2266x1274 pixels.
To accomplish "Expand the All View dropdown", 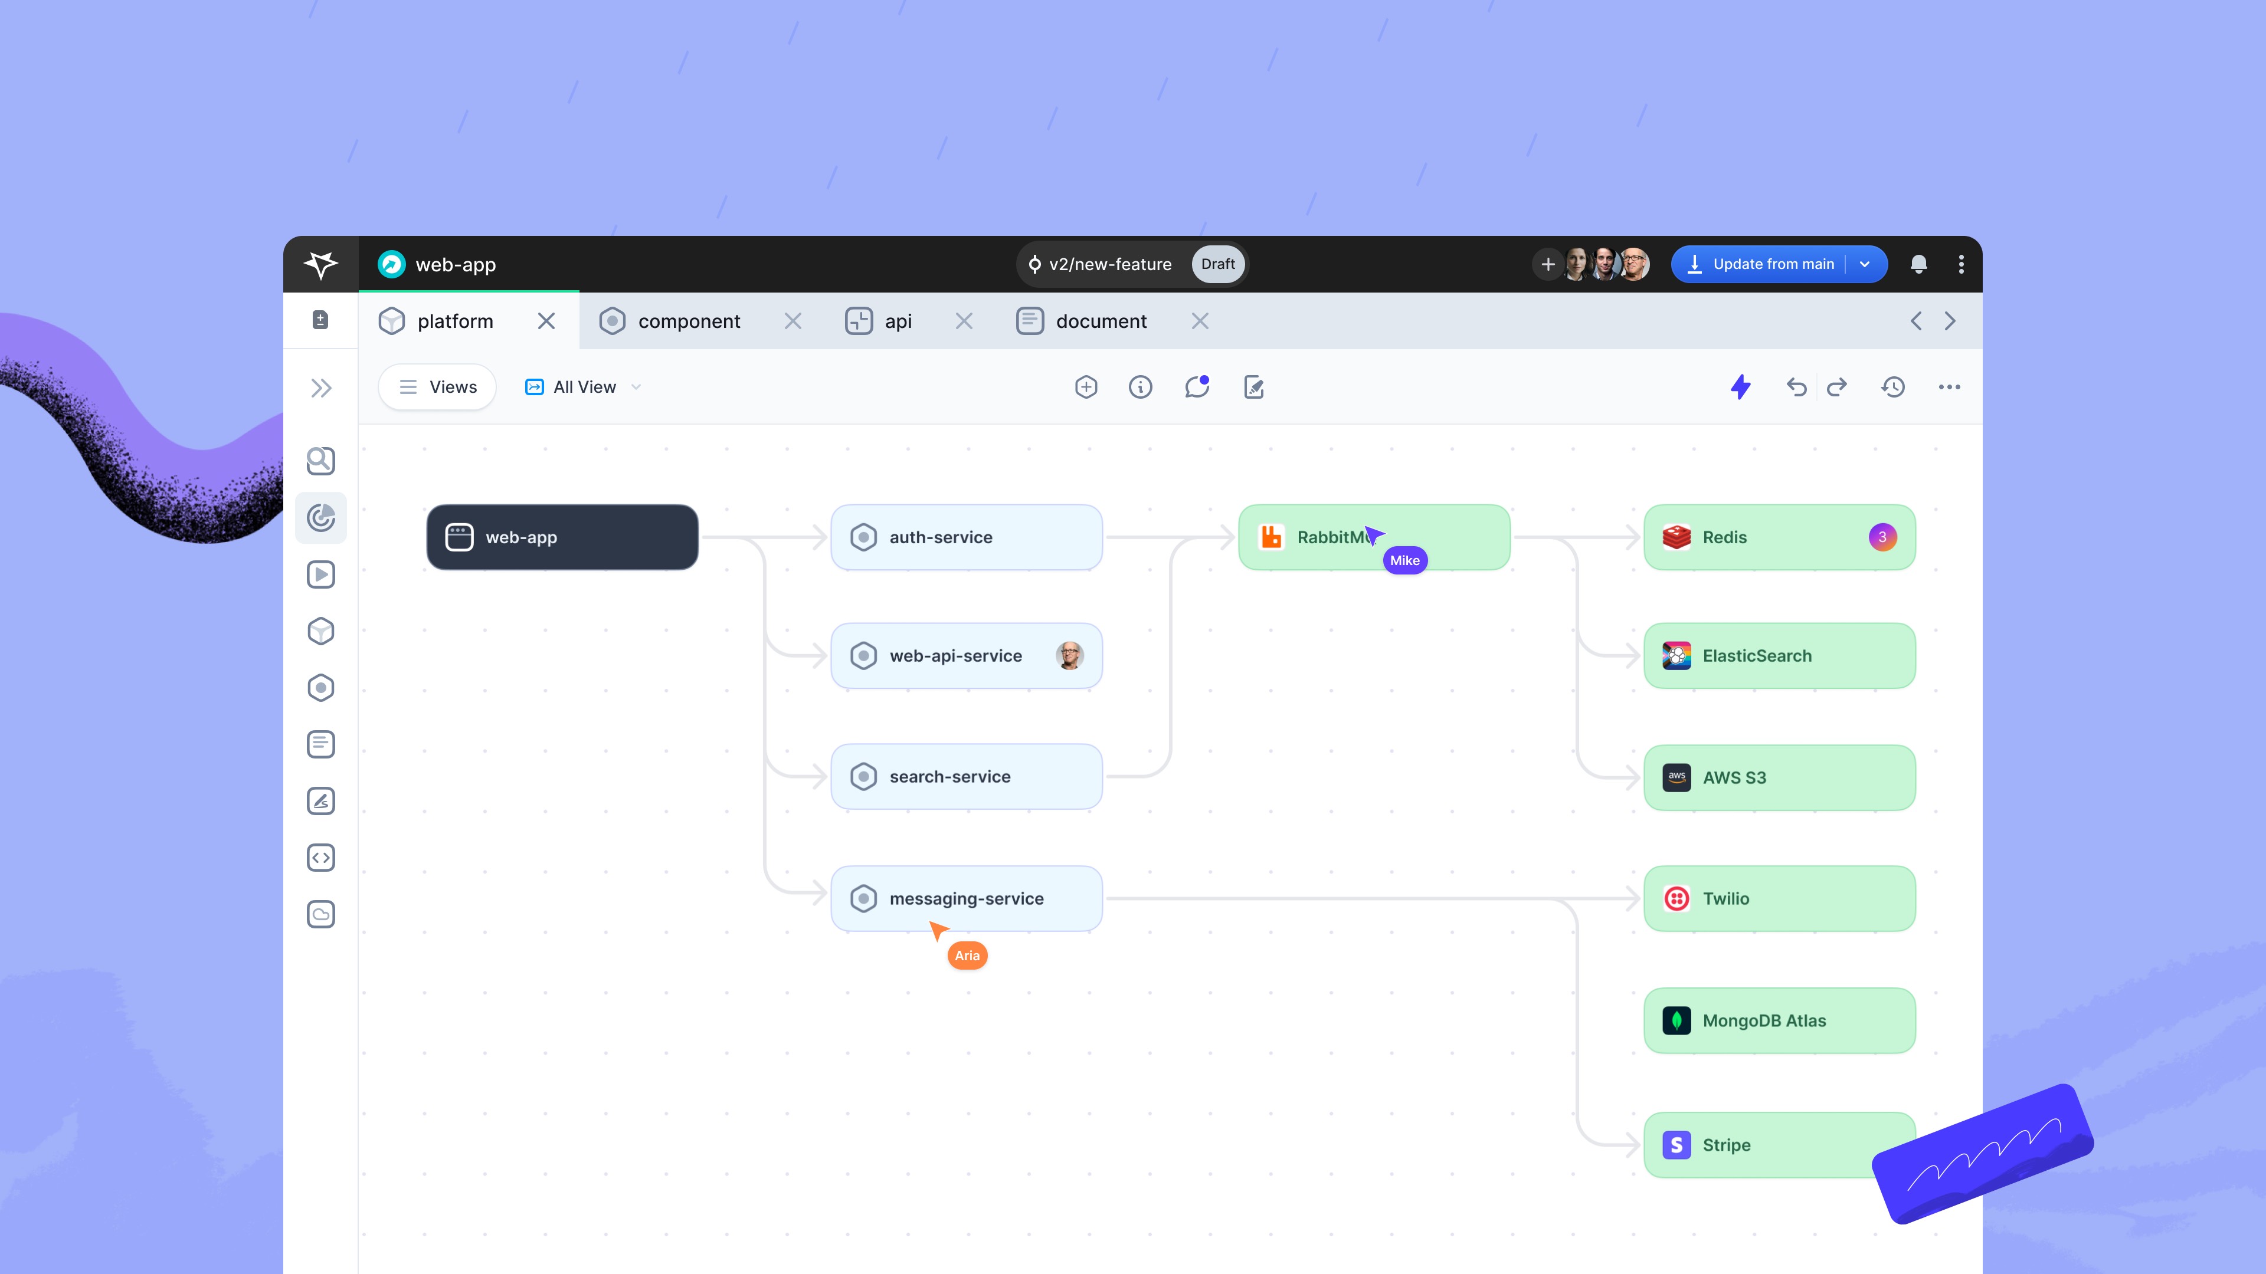I will point(584,387).
